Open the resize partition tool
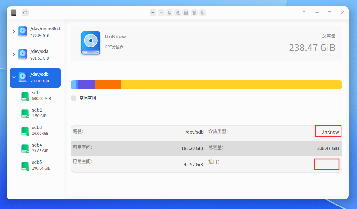357x209 pixels. (202, 13)
